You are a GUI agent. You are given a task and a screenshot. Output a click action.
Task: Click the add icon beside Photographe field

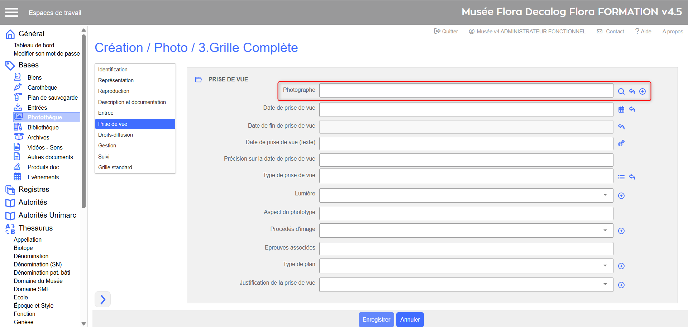[x=642, y=91]
